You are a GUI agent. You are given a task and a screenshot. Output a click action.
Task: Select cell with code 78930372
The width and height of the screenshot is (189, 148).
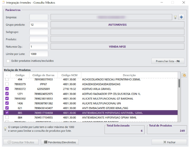[20, 89]
